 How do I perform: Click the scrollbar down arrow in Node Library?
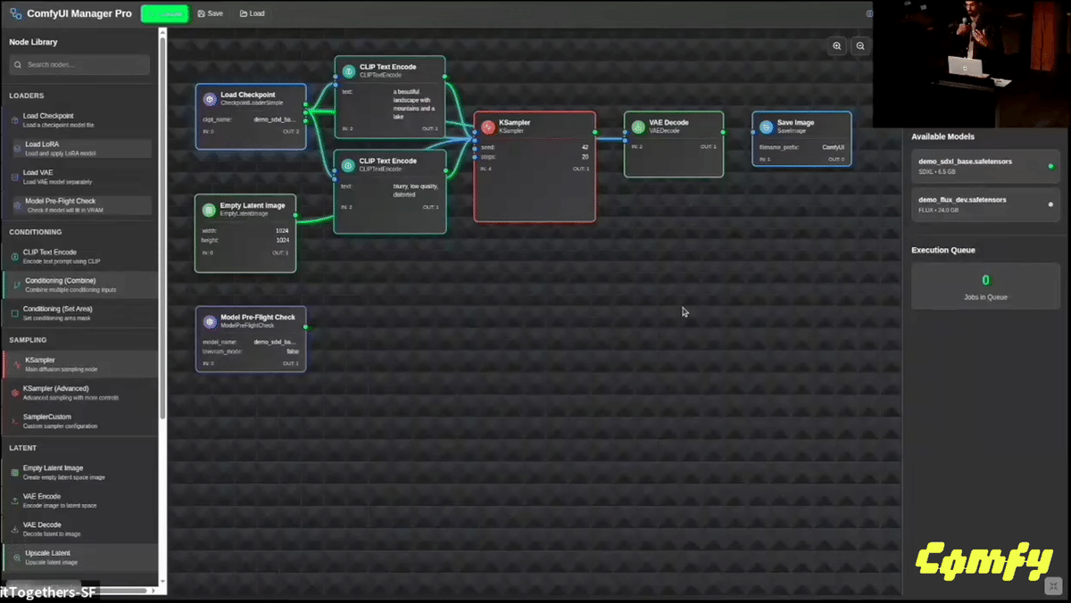click(x=162, y=580)
